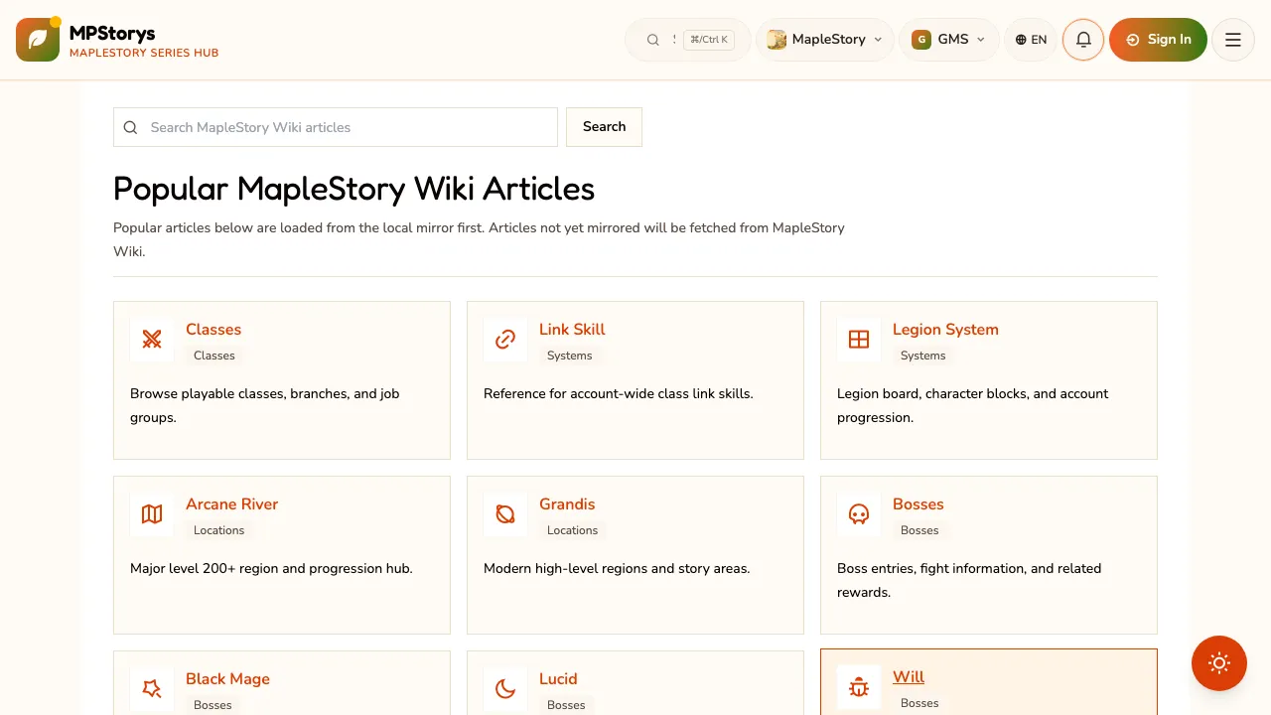1271x715 pixels.
Task: Click the Sign In arrow icon
Action: click(x=1133, y=40)
